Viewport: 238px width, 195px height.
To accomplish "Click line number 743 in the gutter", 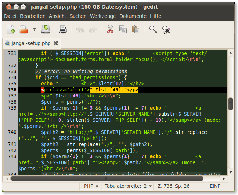I will click(12, 156).
